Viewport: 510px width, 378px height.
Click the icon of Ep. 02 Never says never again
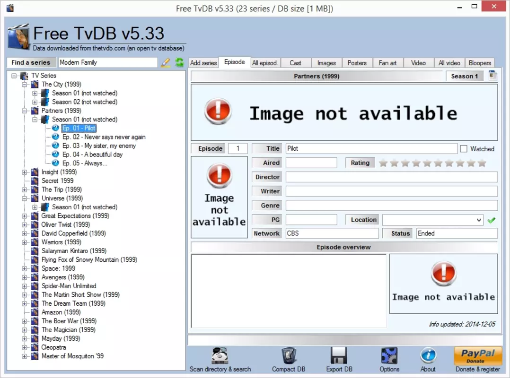click(x=56, y=137)
